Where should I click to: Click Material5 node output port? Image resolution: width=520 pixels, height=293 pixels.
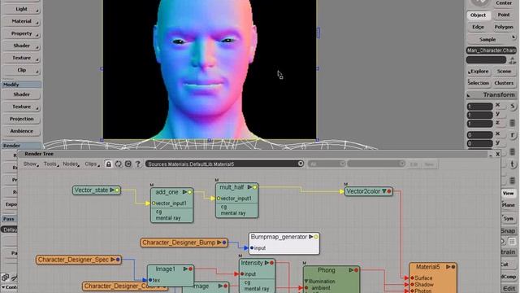coord(453,267)
